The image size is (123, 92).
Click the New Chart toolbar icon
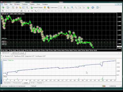[3, 7]
